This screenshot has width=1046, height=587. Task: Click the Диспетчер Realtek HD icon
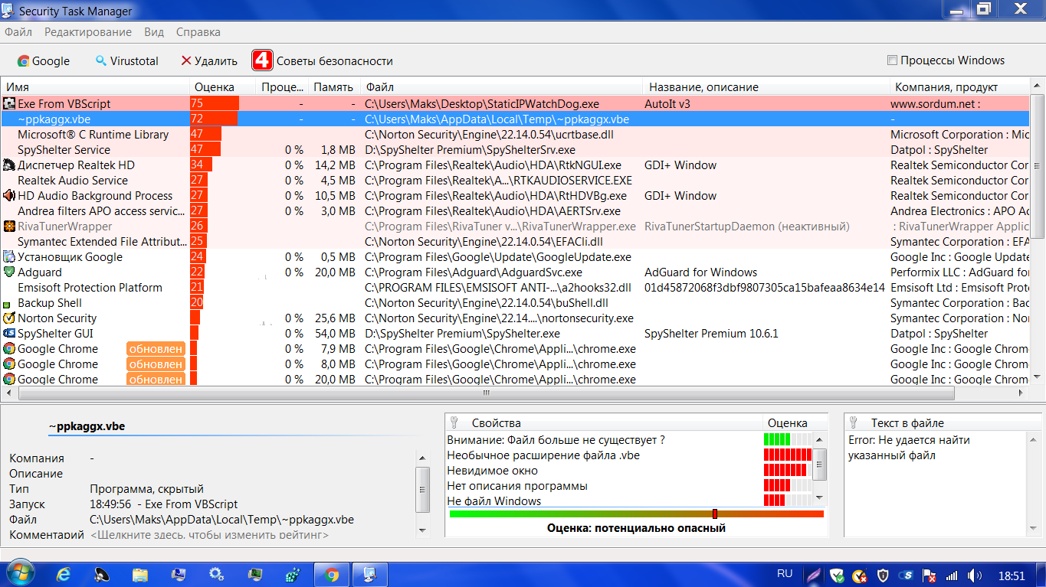[x=9, y=165]
